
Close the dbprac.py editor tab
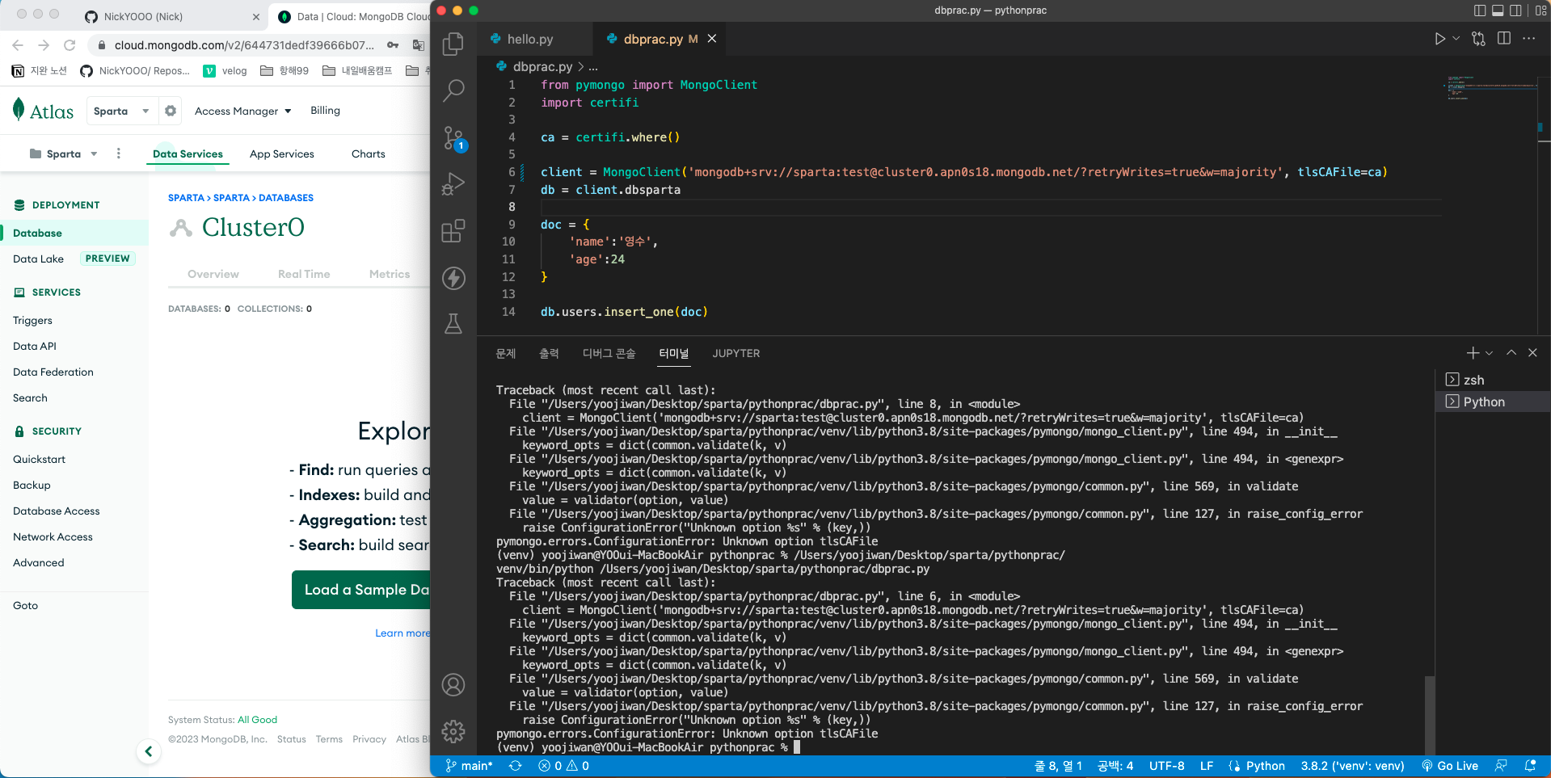click(712, 39)
